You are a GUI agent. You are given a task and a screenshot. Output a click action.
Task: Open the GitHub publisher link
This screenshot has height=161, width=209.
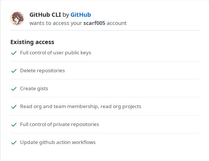81,15
